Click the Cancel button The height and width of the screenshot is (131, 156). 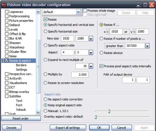coord(122,128)
